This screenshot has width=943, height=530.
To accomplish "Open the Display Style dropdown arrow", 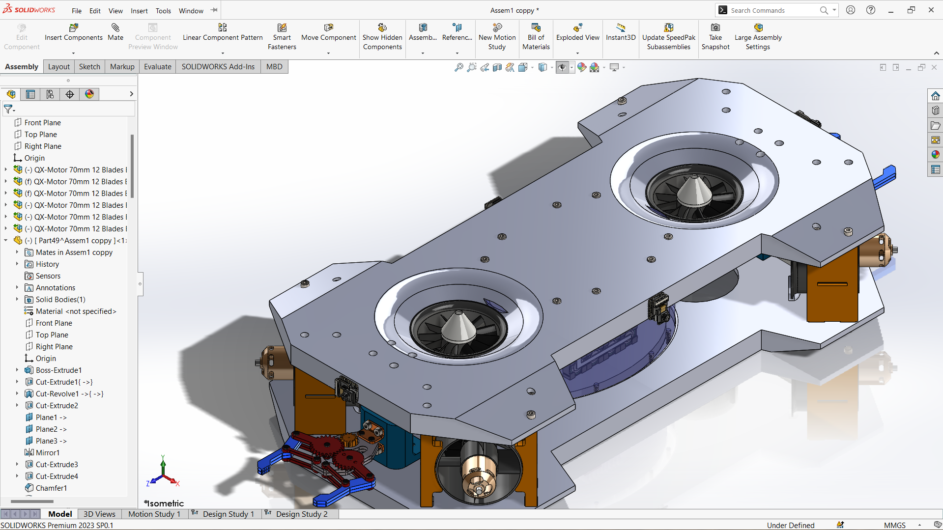I will [552, 67].
